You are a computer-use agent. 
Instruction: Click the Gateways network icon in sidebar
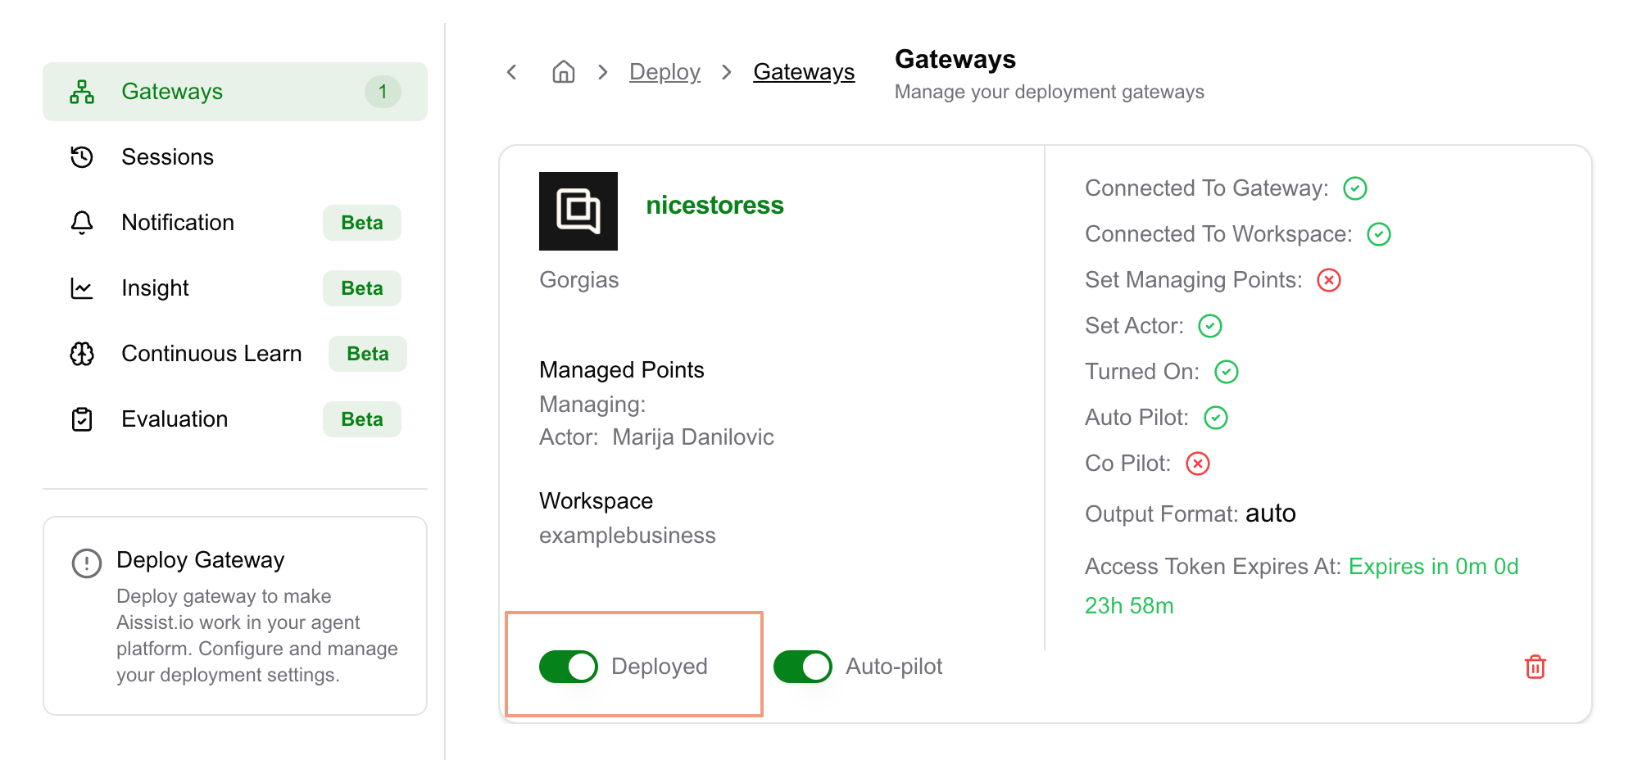[x=82, y=92]
